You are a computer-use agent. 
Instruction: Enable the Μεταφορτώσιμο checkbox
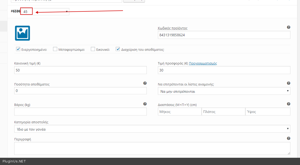click(55, 49)
